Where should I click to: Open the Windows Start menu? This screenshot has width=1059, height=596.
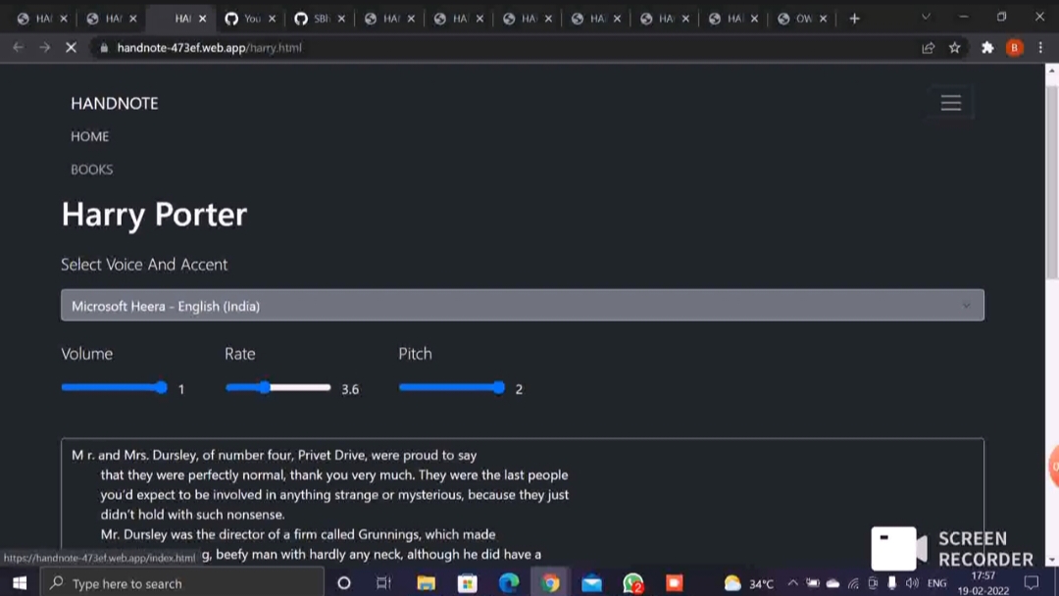click(20, 583)
